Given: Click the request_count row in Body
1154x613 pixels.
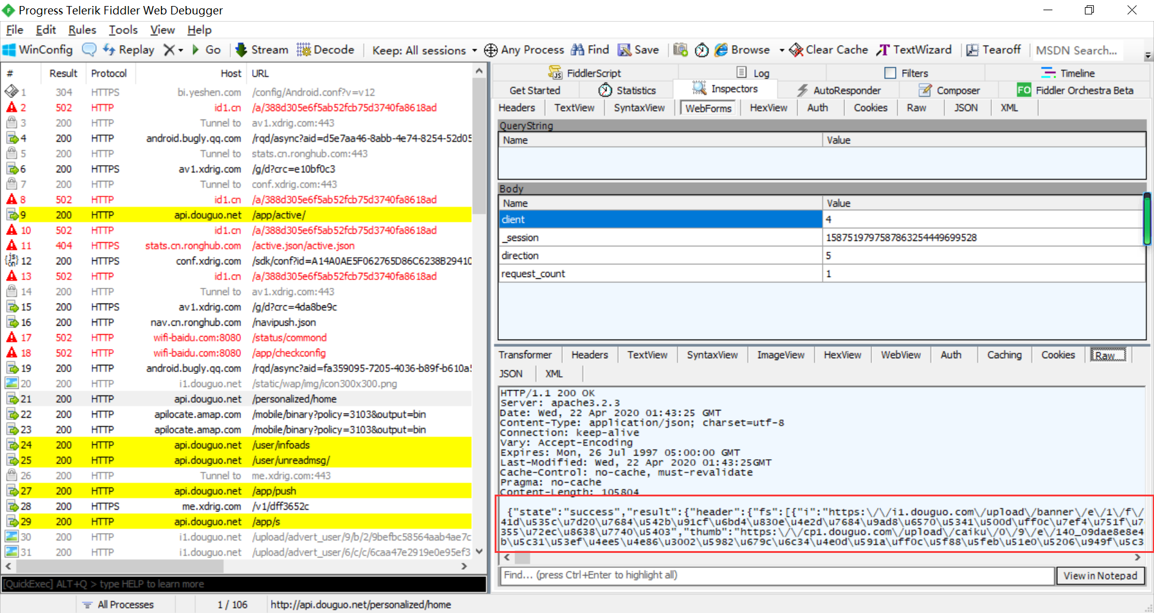Looking at the screenshot, I should click(x=822, y=273).
